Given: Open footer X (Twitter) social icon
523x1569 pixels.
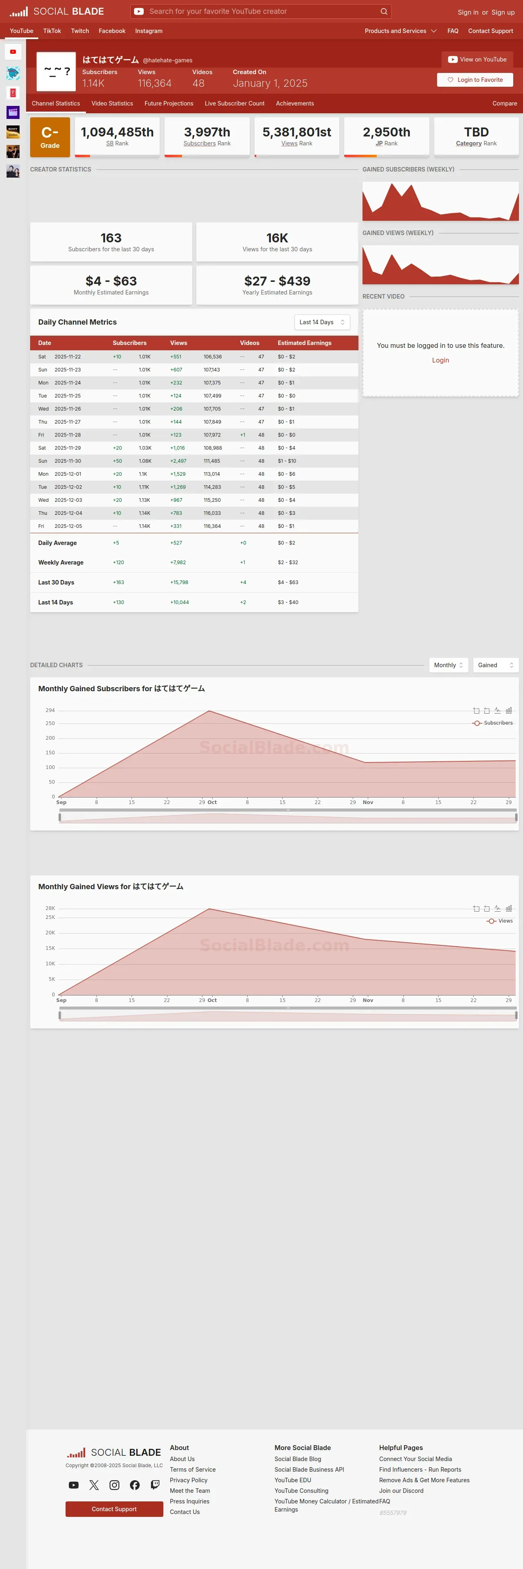Looking at the screenshot, I should [x=94, y=1485].
